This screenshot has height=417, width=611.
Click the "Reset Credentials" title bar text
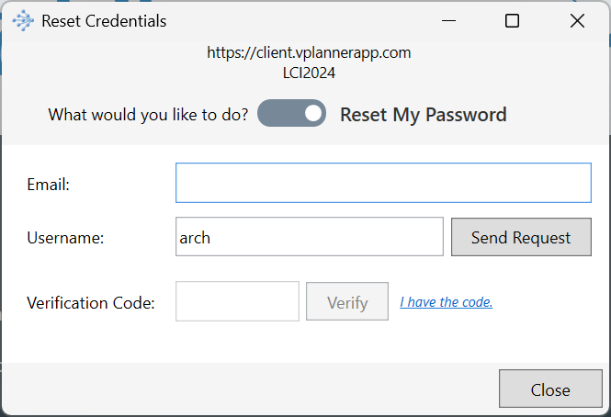(x=104, y=20)
